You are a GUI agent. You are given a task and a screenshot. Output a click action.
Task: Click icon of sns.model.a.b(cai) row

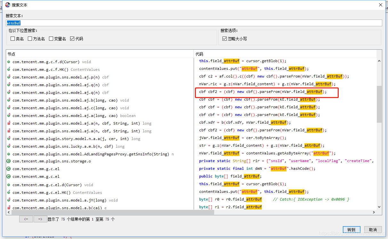point(9,208)
